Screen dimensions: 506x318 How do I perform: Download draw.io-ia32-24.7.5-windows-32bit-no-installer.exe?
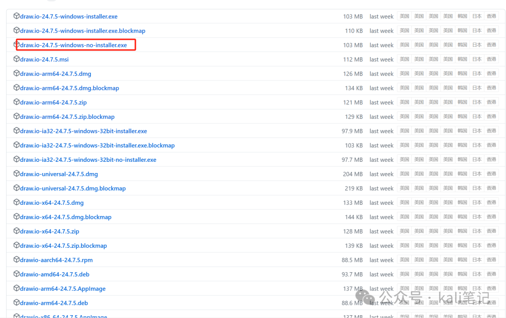88,160
